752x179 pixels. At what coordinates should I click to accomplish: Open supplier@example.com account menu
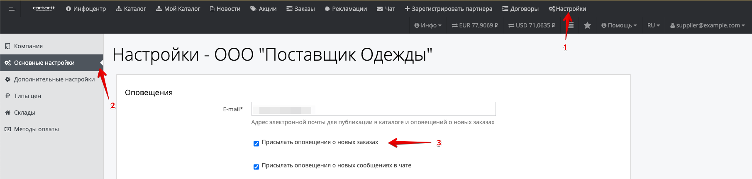click(707, 25)
